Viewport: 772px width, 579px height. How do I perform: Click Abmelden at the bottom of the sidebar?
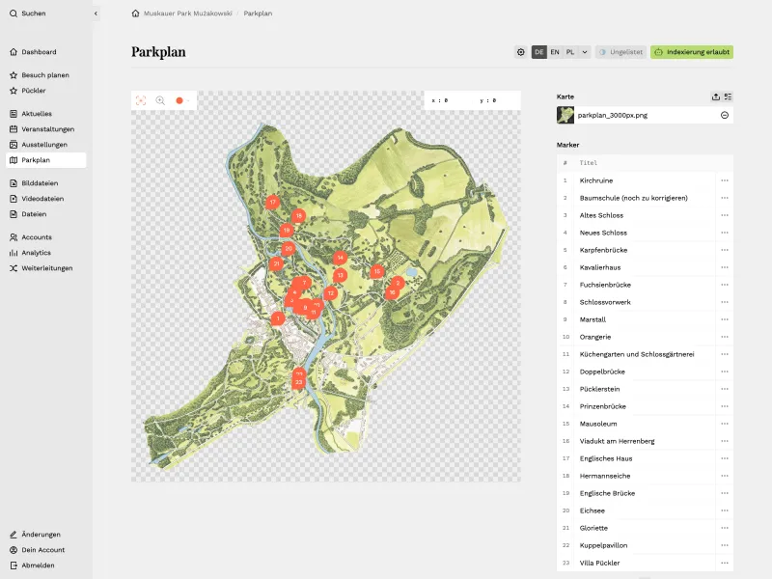pyautogui.click(x=36, y=565)
